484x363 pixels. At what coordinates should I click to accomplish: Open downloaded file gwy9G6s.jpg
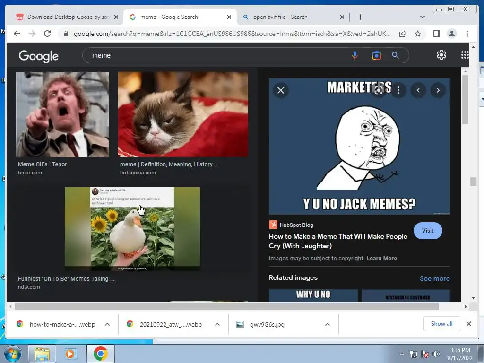coord(268,324)
